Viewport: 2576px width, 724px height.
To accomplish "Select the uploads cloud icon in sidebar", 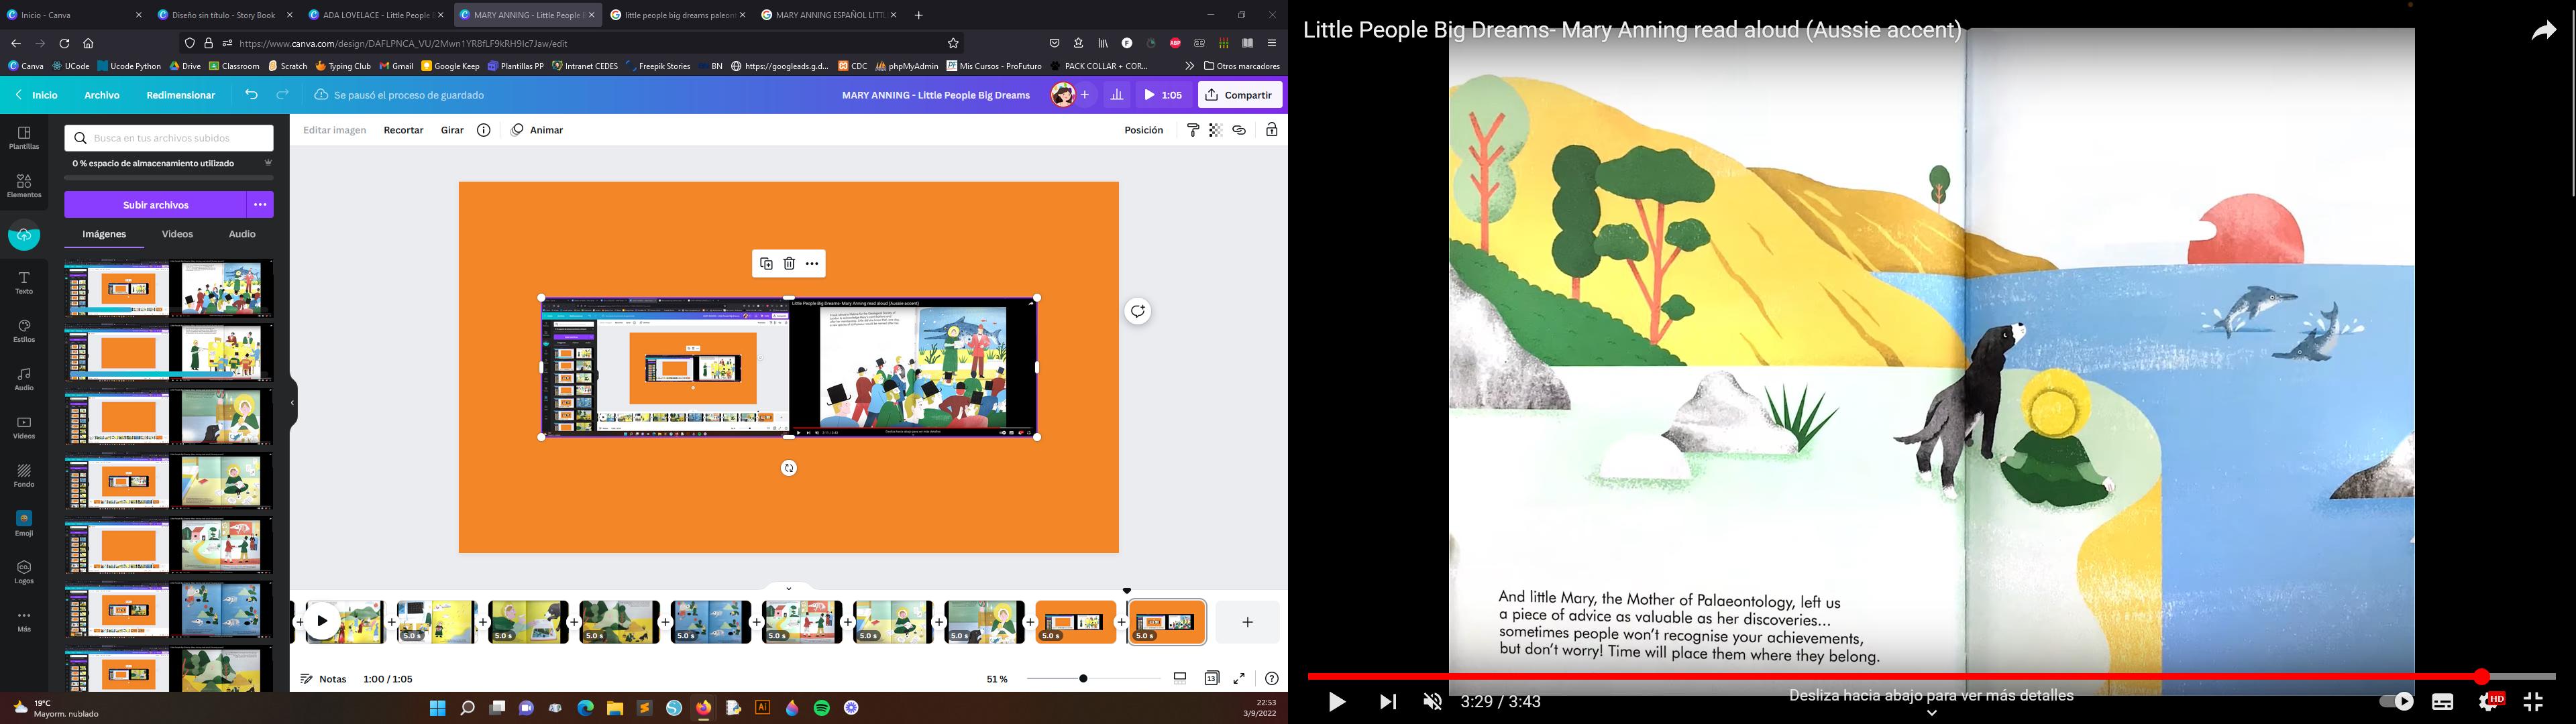I will (x=24, y=236).
